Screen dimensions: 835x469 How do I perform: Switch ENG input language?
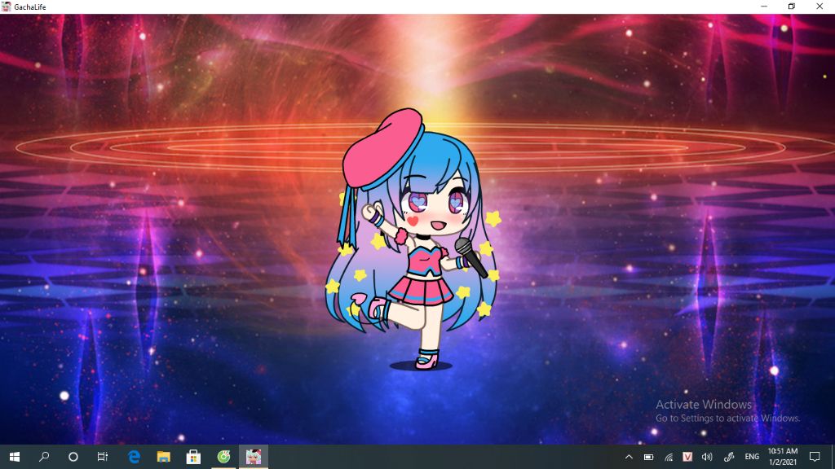[x=752, y=457]
